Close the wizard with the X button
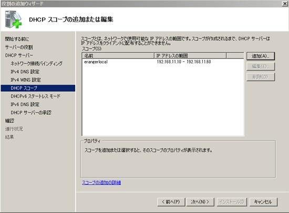 285,4
